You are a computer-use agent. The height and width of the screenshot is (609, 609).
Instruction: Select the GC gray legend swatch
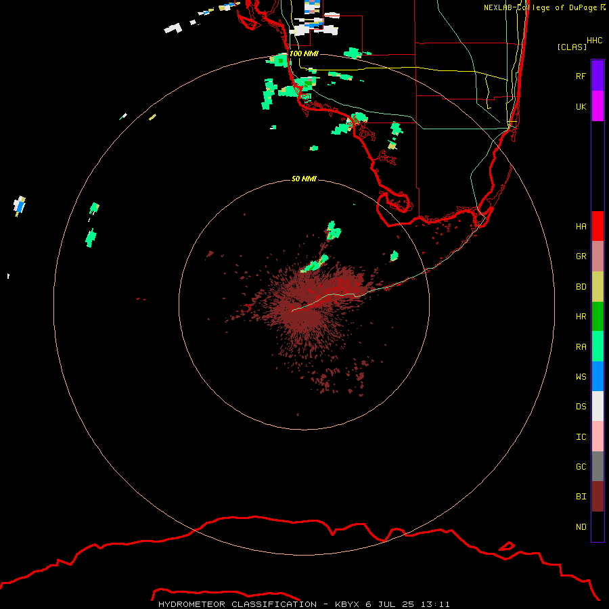click(597, 466)
